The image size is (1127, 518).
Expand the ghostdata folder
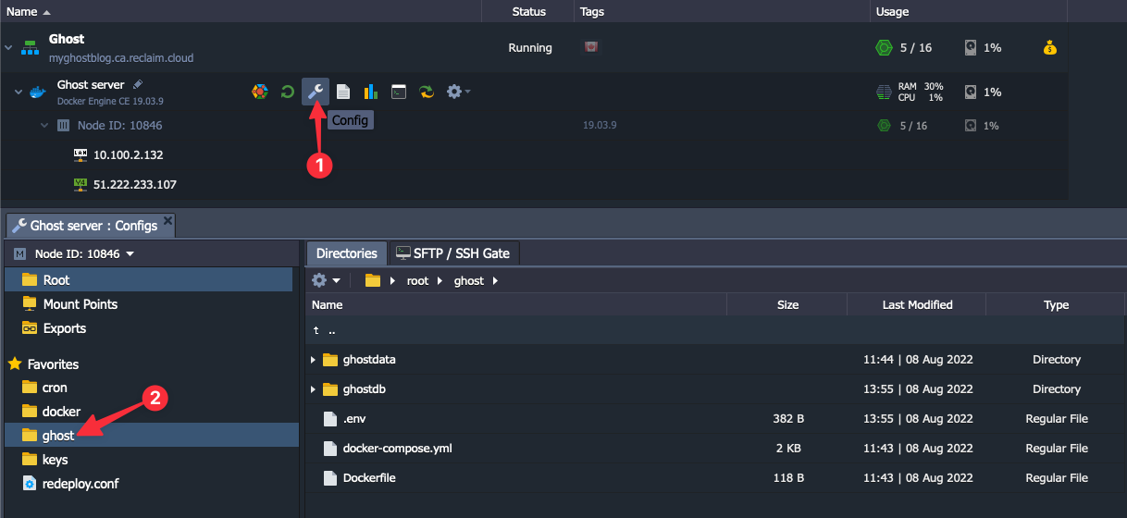(x=313, y=360)
